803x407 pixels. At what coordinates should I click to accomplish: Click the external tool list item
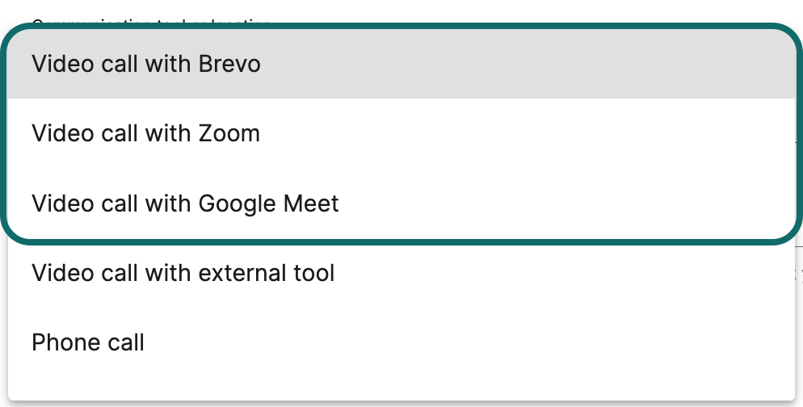coord(183,273)
